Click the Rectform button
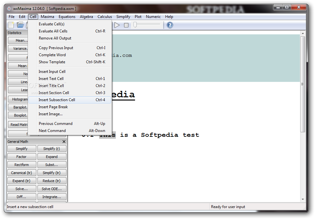The height and width of the screenshot is (219, 315). coord(22,165)
